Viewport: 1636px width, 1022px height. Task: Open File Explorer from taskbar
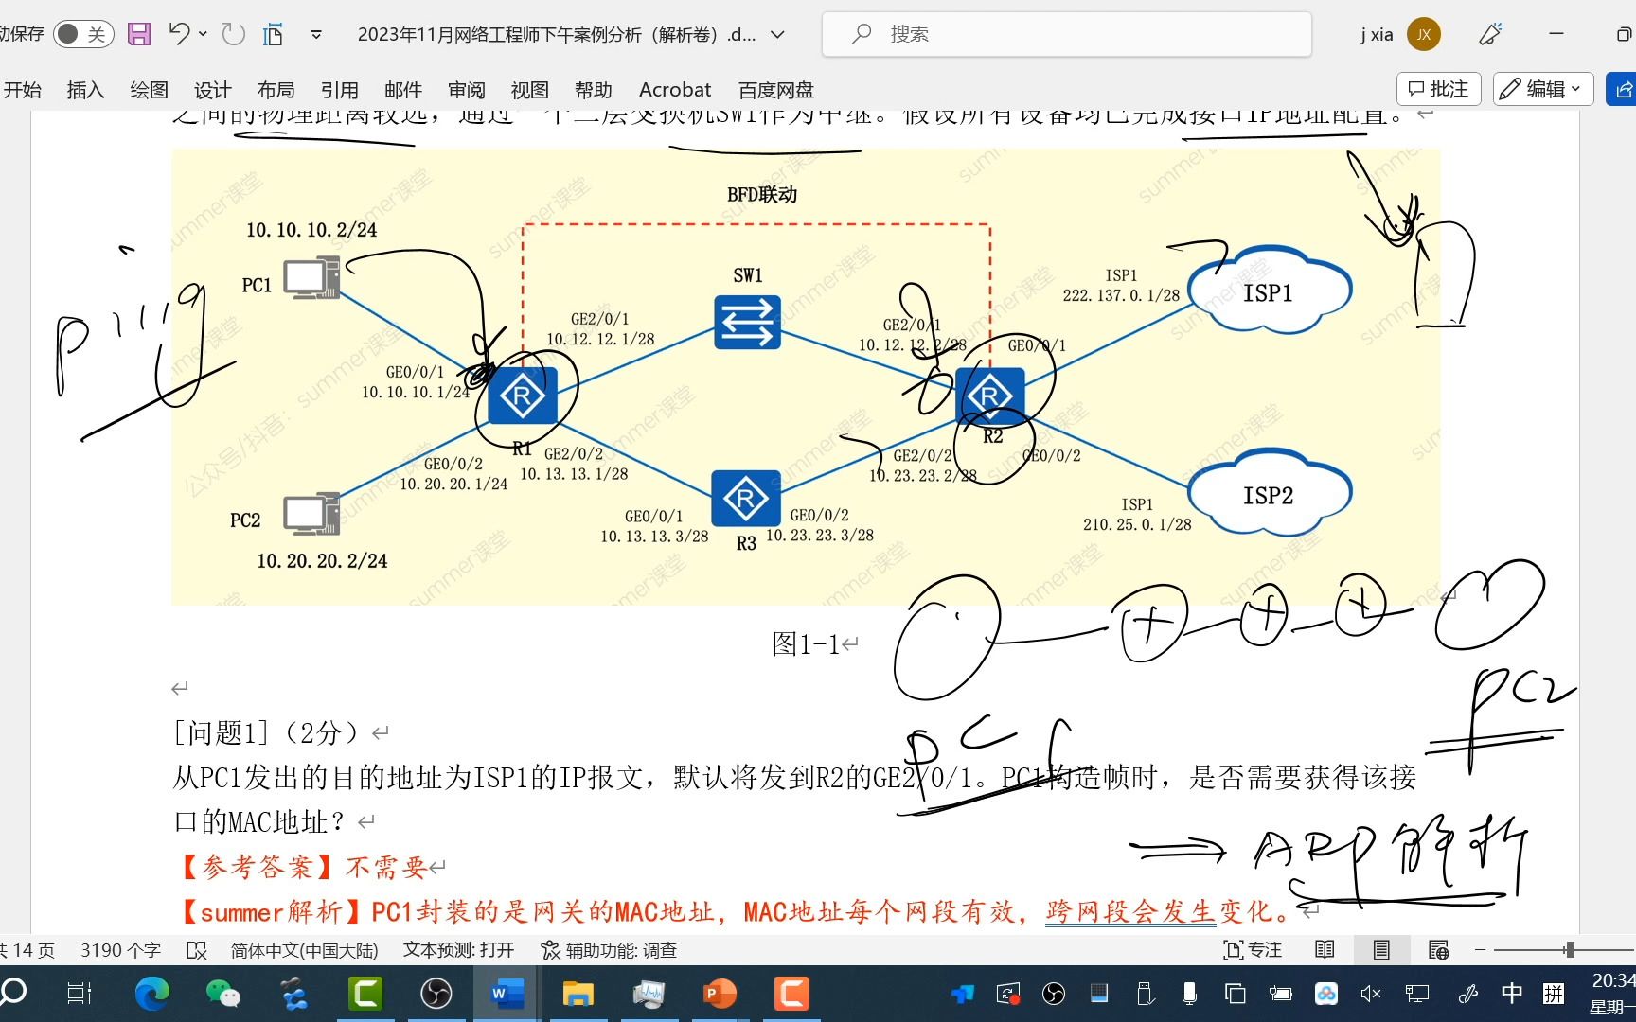[578, 994]
